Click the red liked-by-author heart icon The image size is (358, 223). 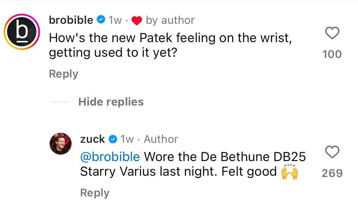[137, 21]
